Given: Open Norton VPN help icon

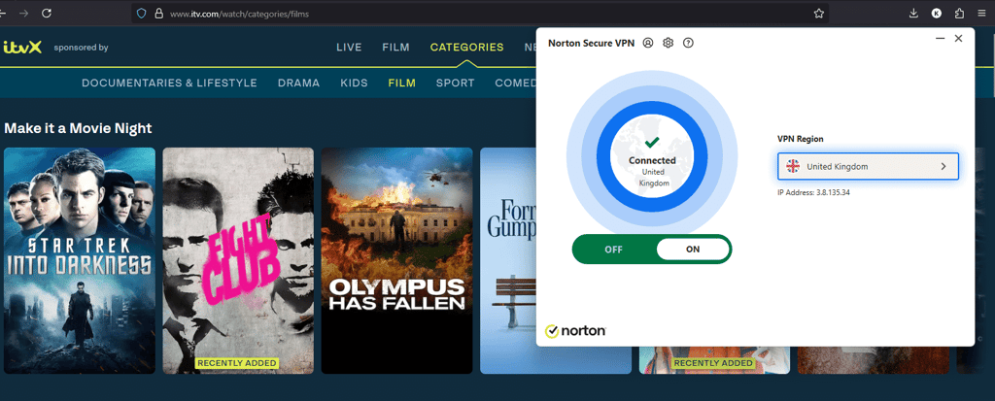Looking at the screenshot, I should (x=688, y=43).
